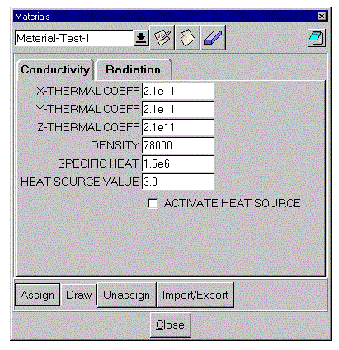
Task: Switch to the Conductivity tab
Action: tap(55, 69)
